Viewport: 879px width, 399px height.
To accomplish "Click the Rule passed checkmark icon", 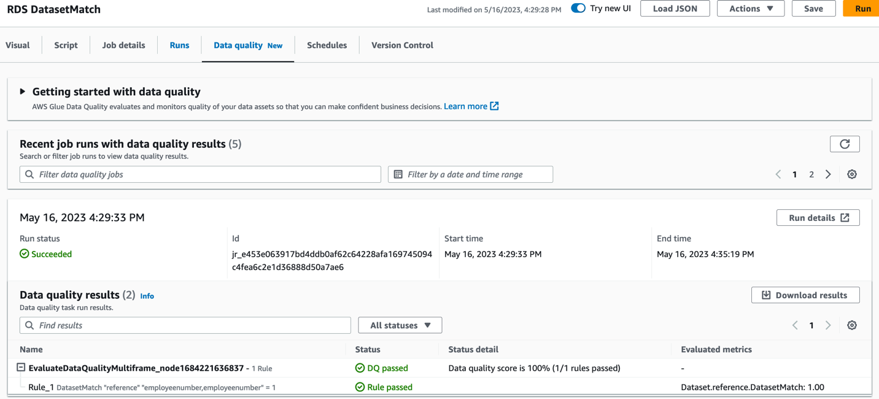I will click(360, 387).
